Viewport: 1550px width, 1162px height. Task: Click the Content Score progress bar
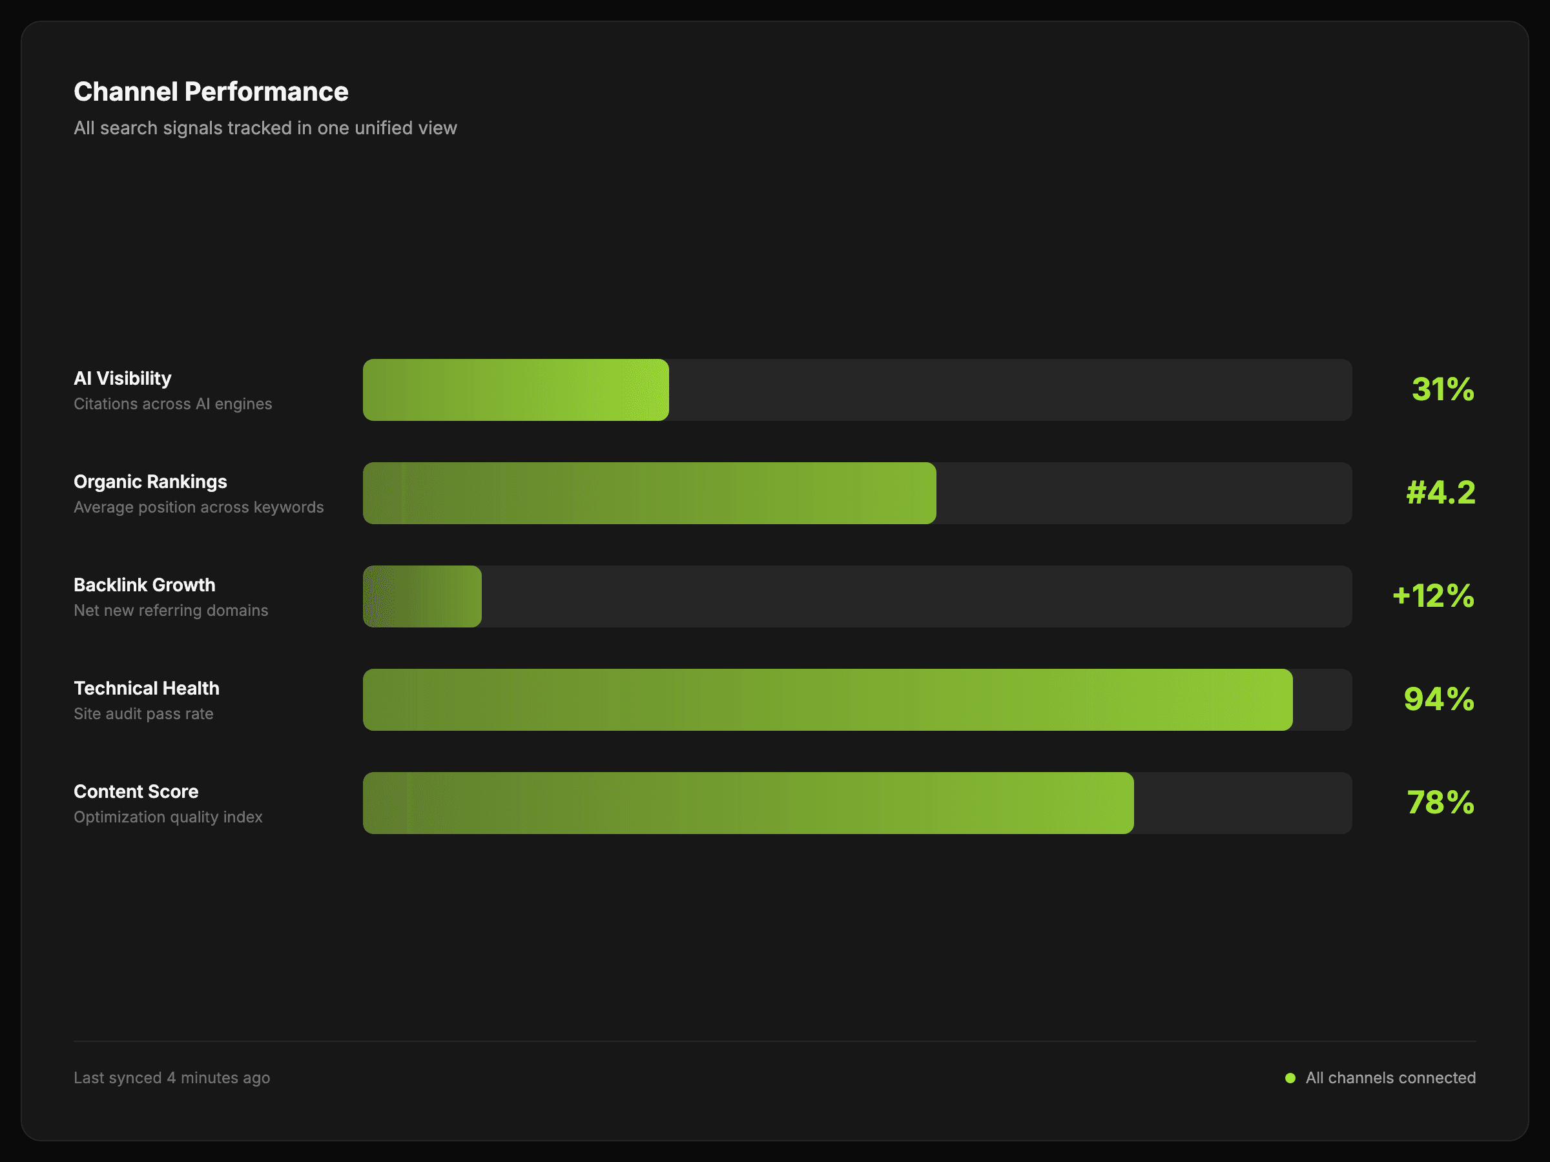coord(856,802)
